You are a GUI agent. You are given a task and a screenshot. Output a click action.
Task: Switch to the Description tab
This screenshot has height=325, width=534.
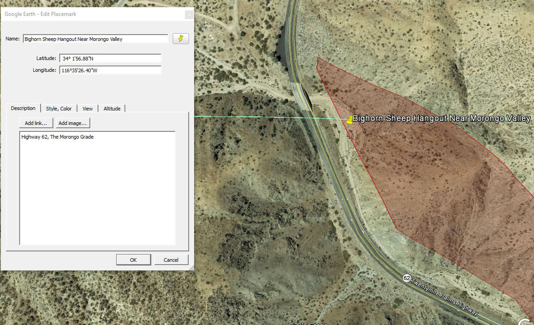[x=23, y=108]
